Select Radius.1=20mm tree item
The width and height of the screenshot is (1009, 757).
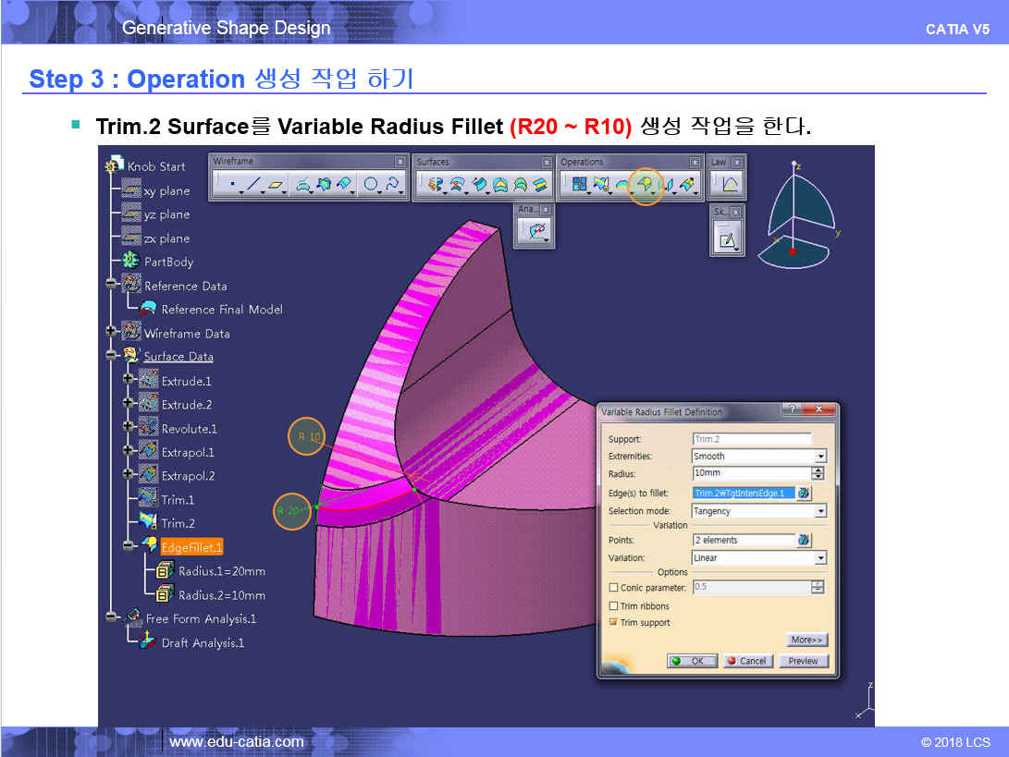[221, 571]
